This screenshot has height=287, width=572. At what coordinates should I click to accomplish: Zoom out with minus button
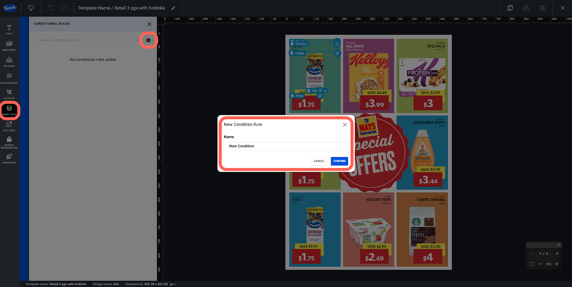tap(541, 264)
